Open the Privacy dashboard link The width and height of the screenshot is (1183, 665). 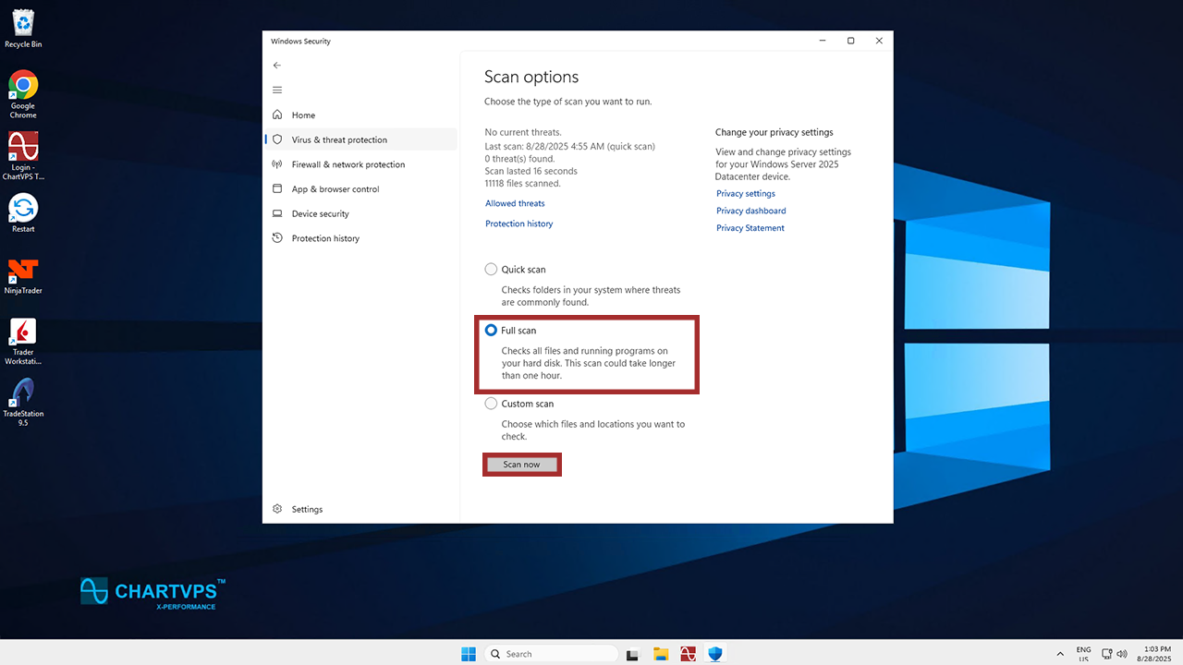pyautogui.click(x=750, y=211)
